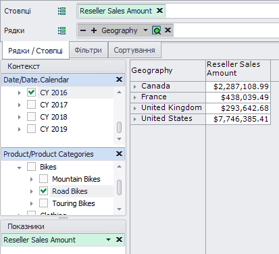Expand the Touring Bikes node
The image size is (279, 254).
tap(32, 203)
